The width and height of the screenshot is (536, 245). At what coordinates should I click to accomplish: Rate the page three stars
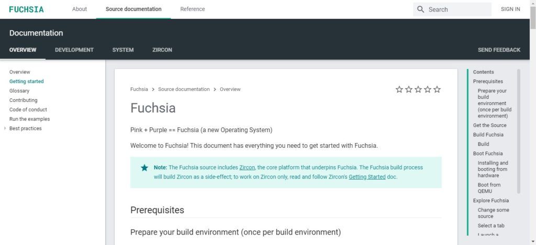point(418,89)
